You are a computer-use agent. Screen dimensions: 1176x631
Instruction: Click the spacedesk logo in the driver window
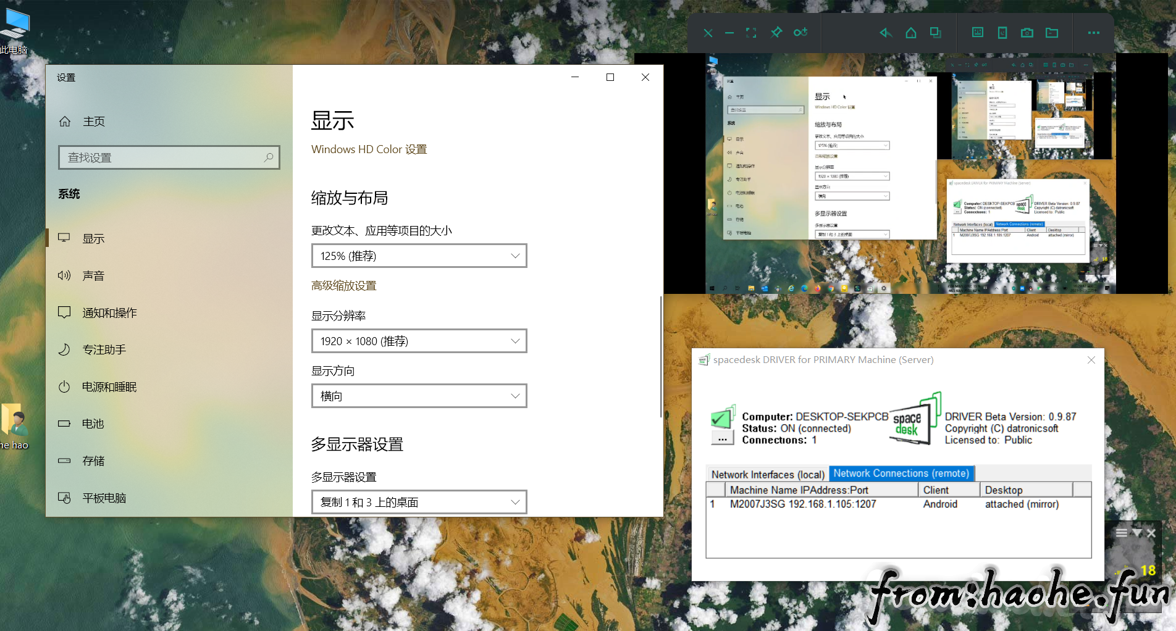point(915,419)
